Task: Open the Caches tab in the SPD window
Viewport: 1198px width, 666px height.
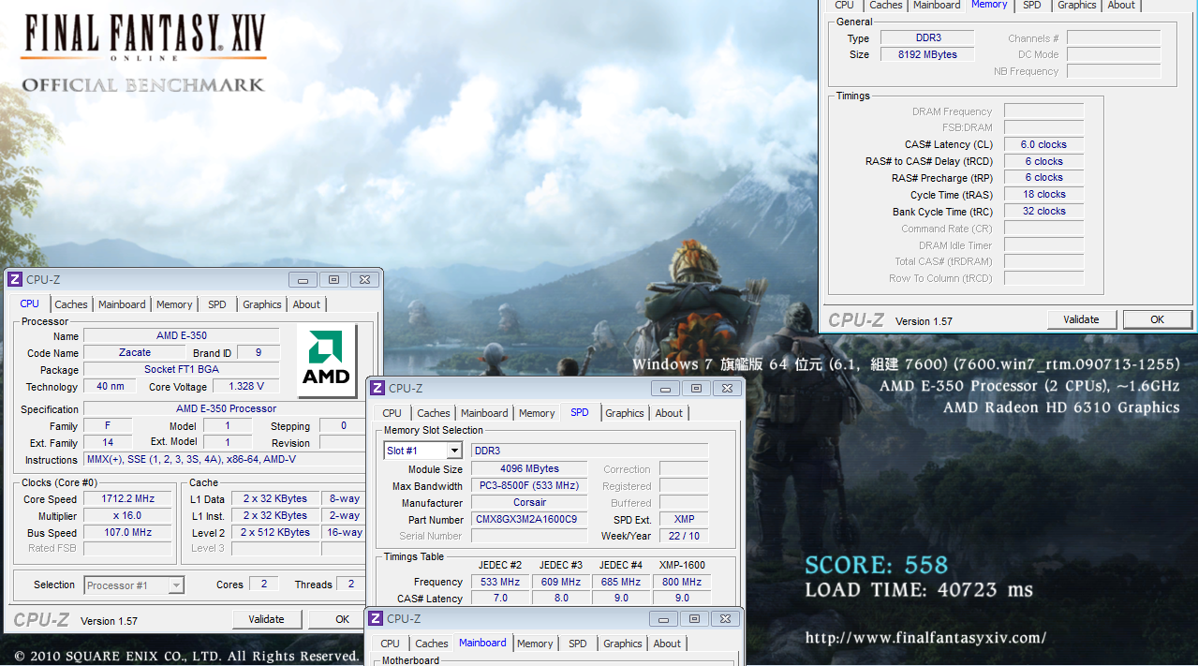Action: 434,413
